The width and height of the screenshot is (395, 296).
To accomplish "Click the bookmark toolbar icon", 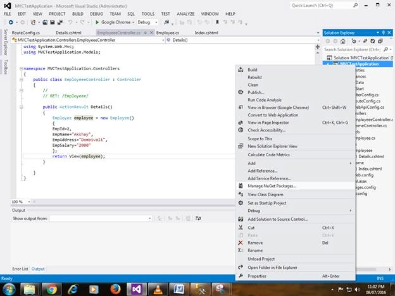I will [217, 22].
